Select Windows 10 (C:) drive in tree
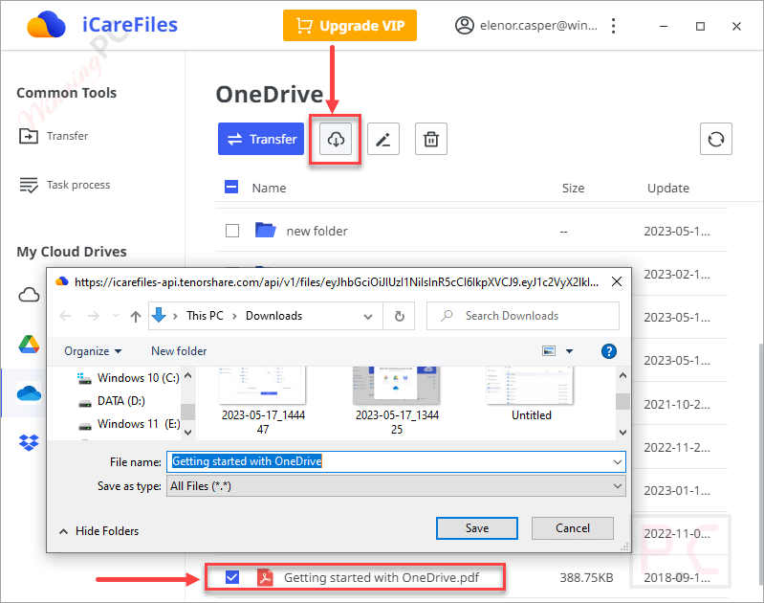This screenshot has height=603, width=764. pos(129,378)
